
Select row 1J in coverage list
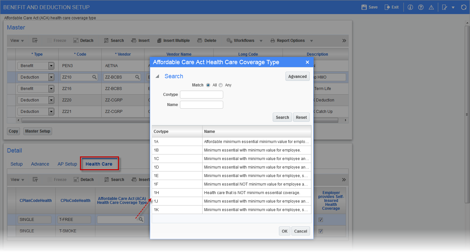(231, 201)
